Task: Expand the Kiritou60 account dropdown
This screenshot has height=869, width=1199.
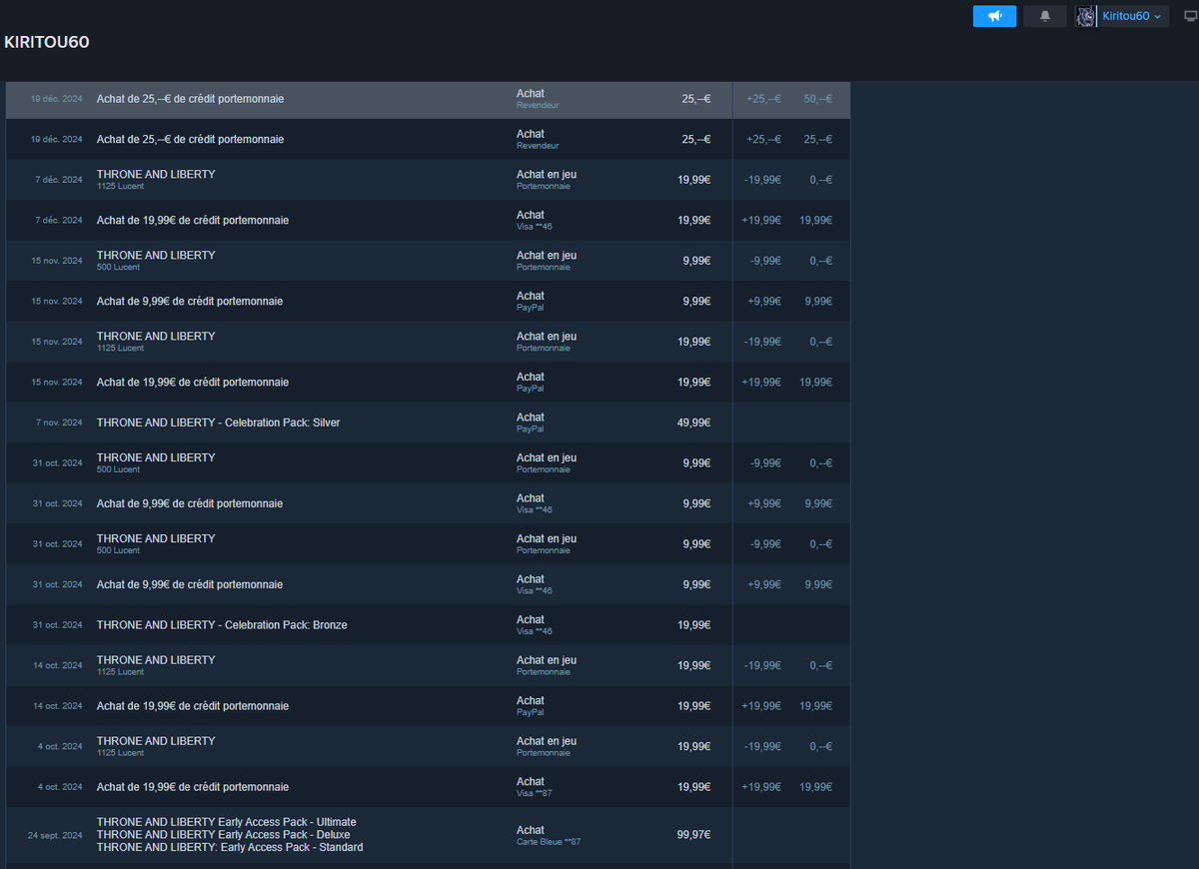Action: click(x=1132, y=16)
